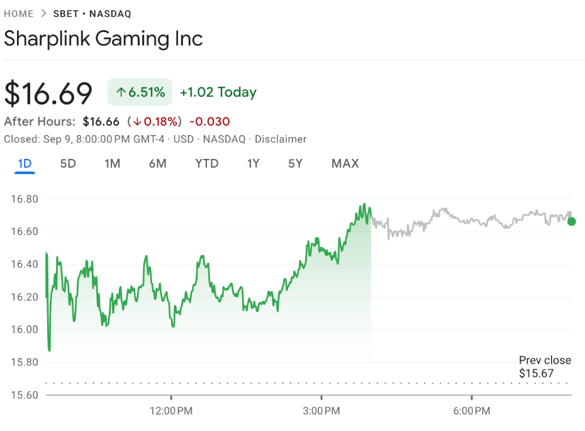Select the 1D chart range tab
585x431 pixels.
[x=25, y=164]
